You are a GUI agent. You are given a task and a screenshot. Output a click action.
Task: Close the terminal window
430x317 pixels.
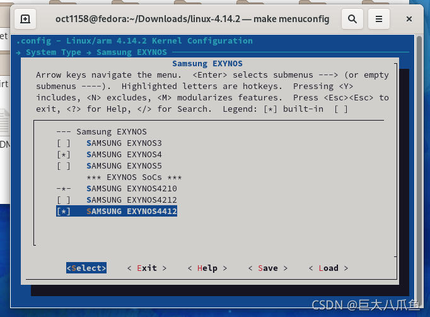tap(409, 19)
